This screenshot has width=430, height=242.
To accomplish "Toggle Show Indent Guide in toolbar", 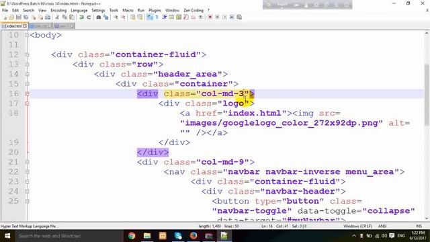I will [164, 17].
